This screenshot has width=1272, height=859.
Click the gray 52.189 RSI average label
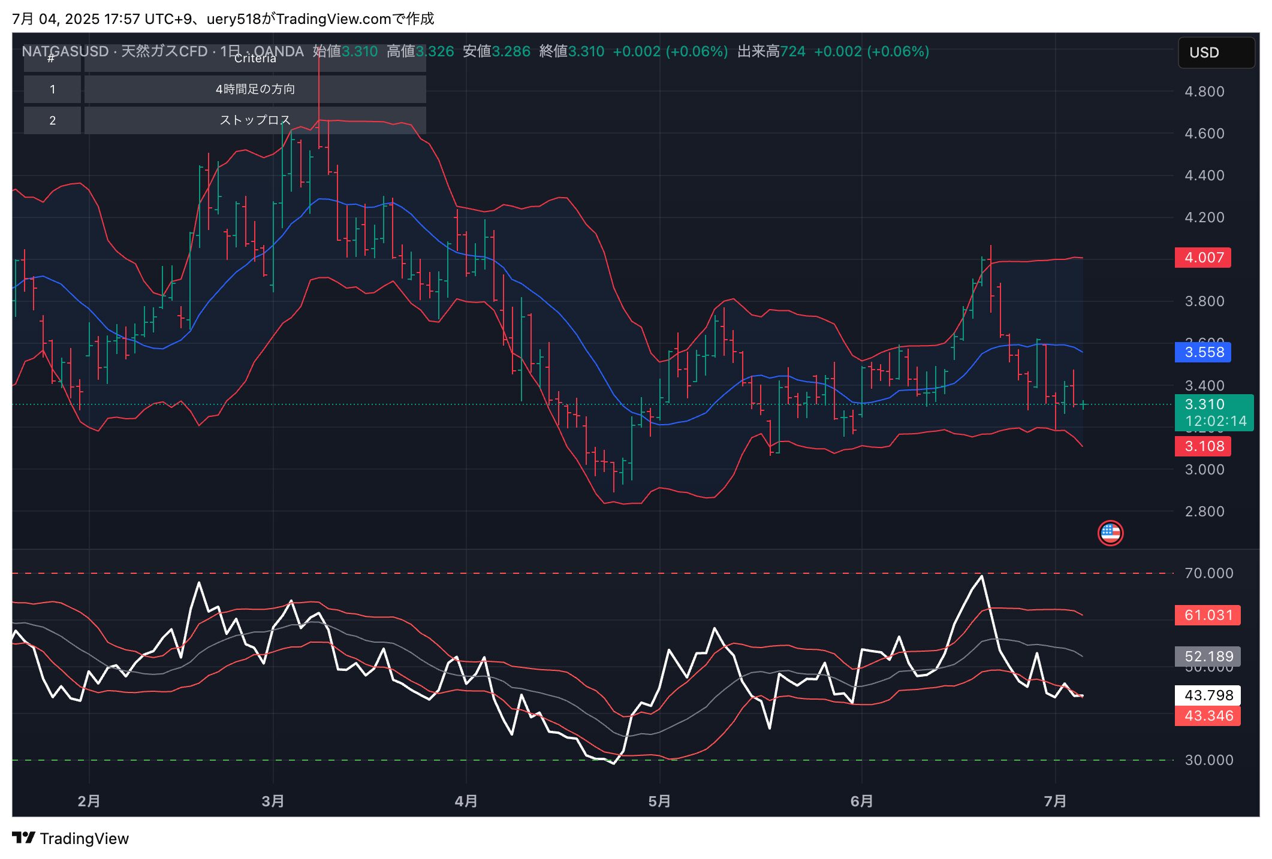pos(1207,657)
